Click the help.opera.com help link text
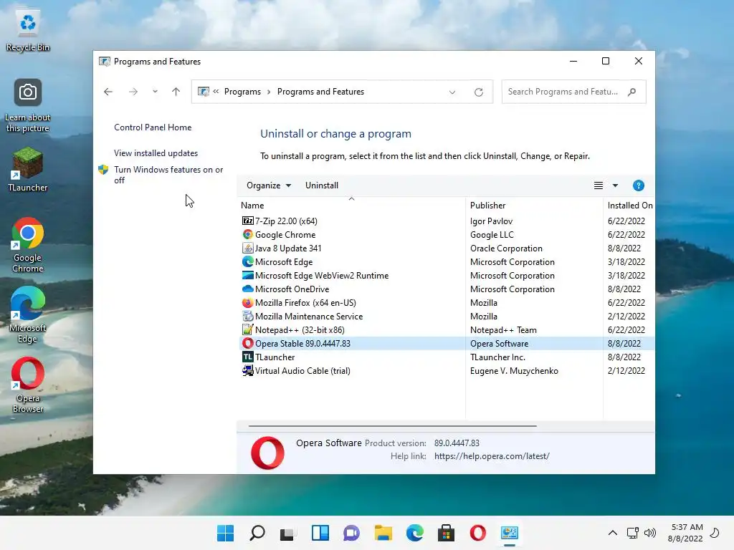 [x=492, y=456]
